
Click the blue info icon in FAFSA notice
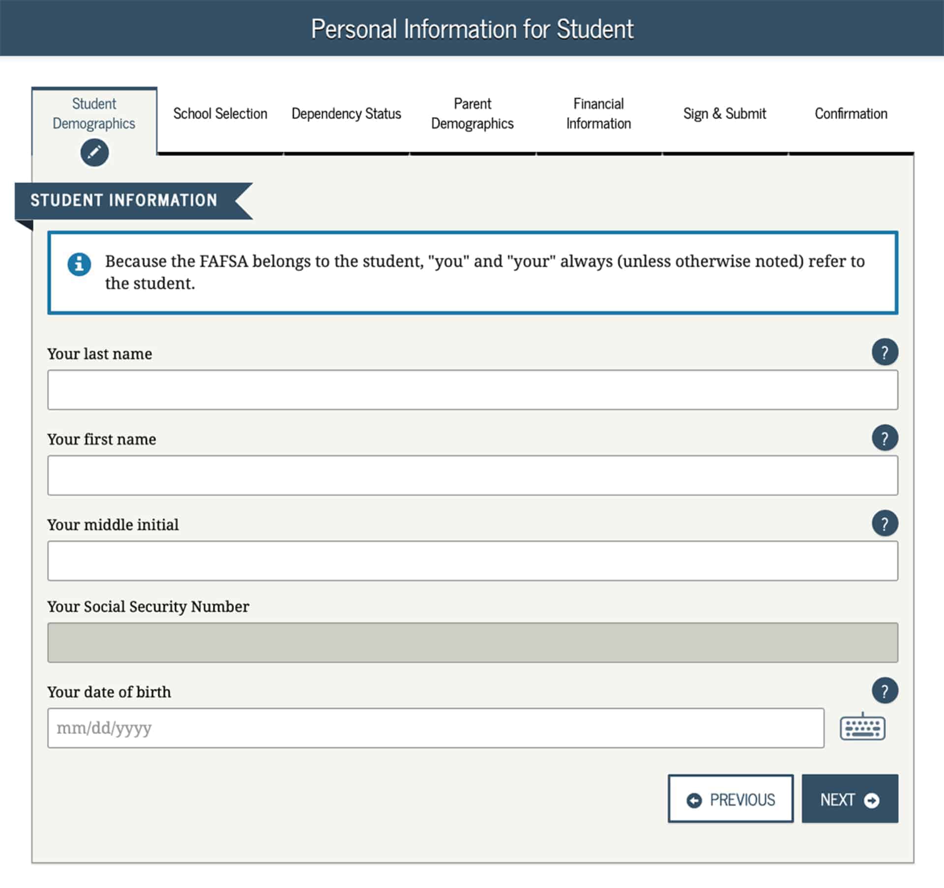tap(79, 265)
